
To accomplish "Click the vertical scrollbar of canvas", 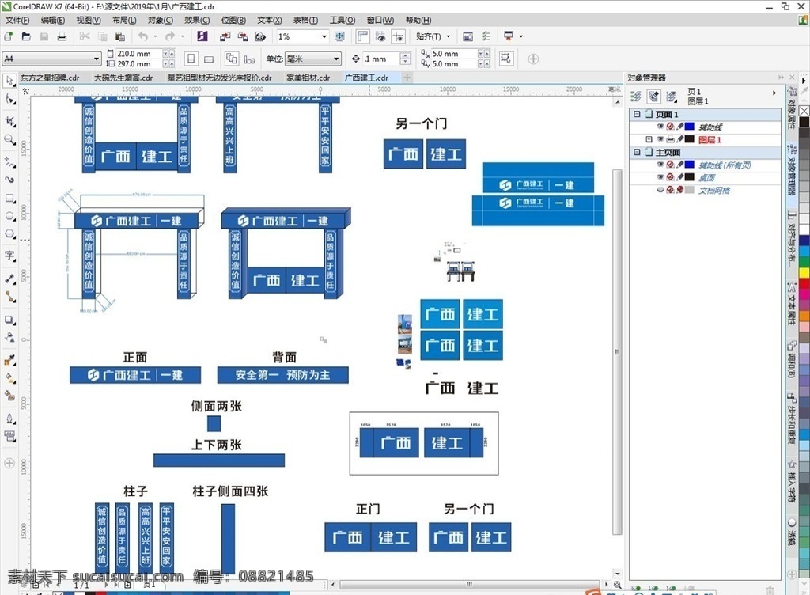I will click(x=617, y=351).
